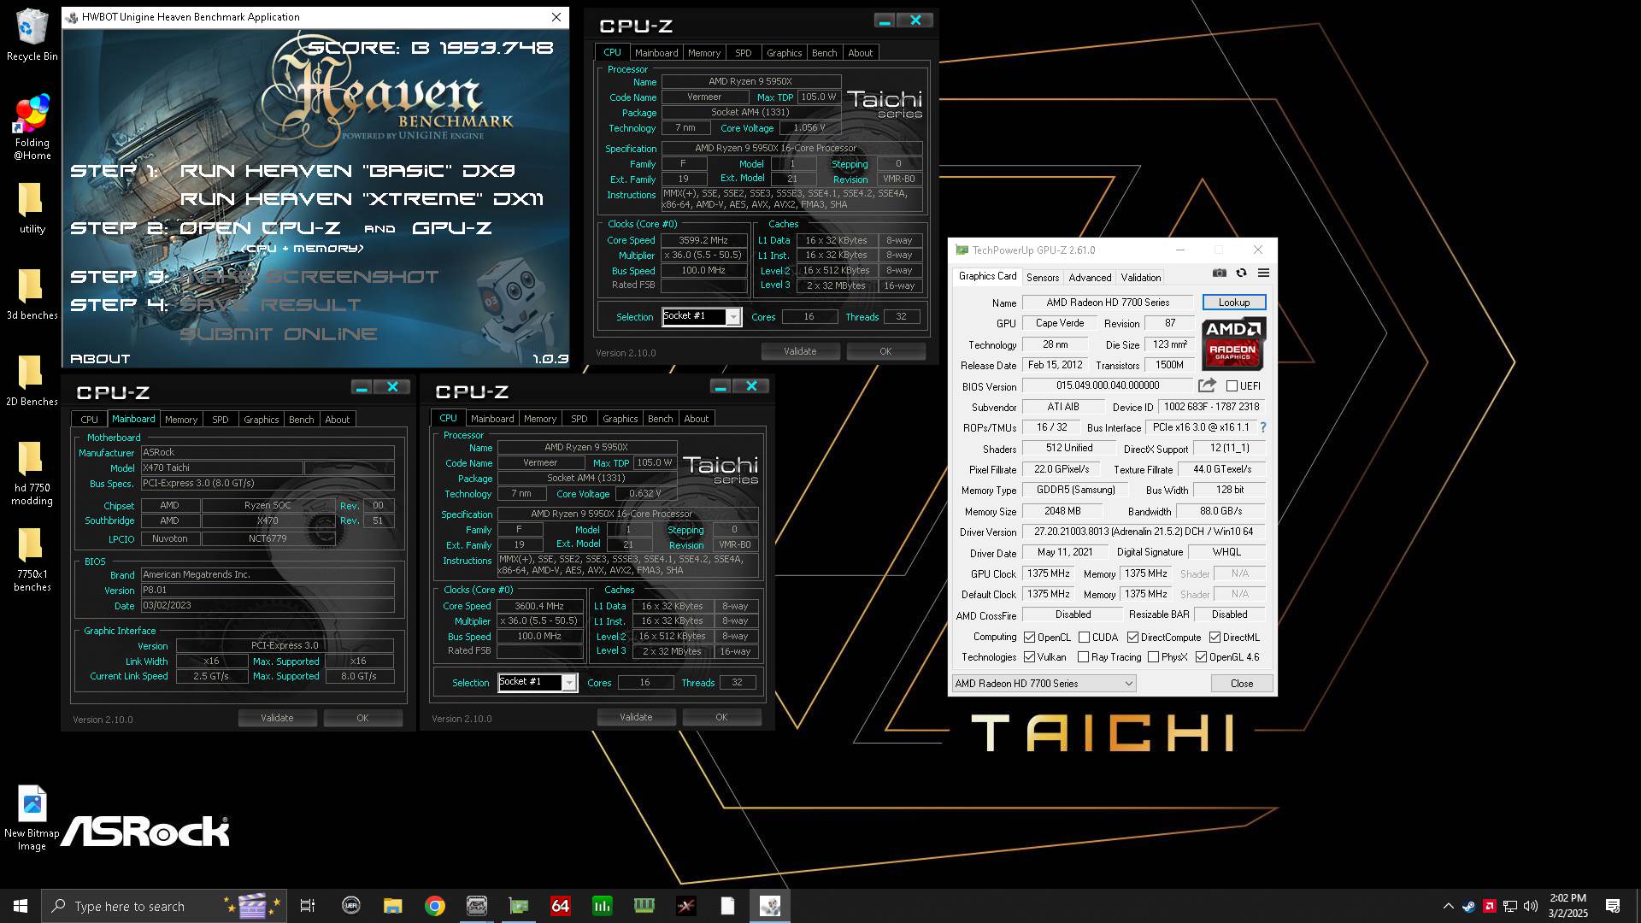
Task: Take a GPU-Z screenshot with camera icon
Action: (1220, 273)
